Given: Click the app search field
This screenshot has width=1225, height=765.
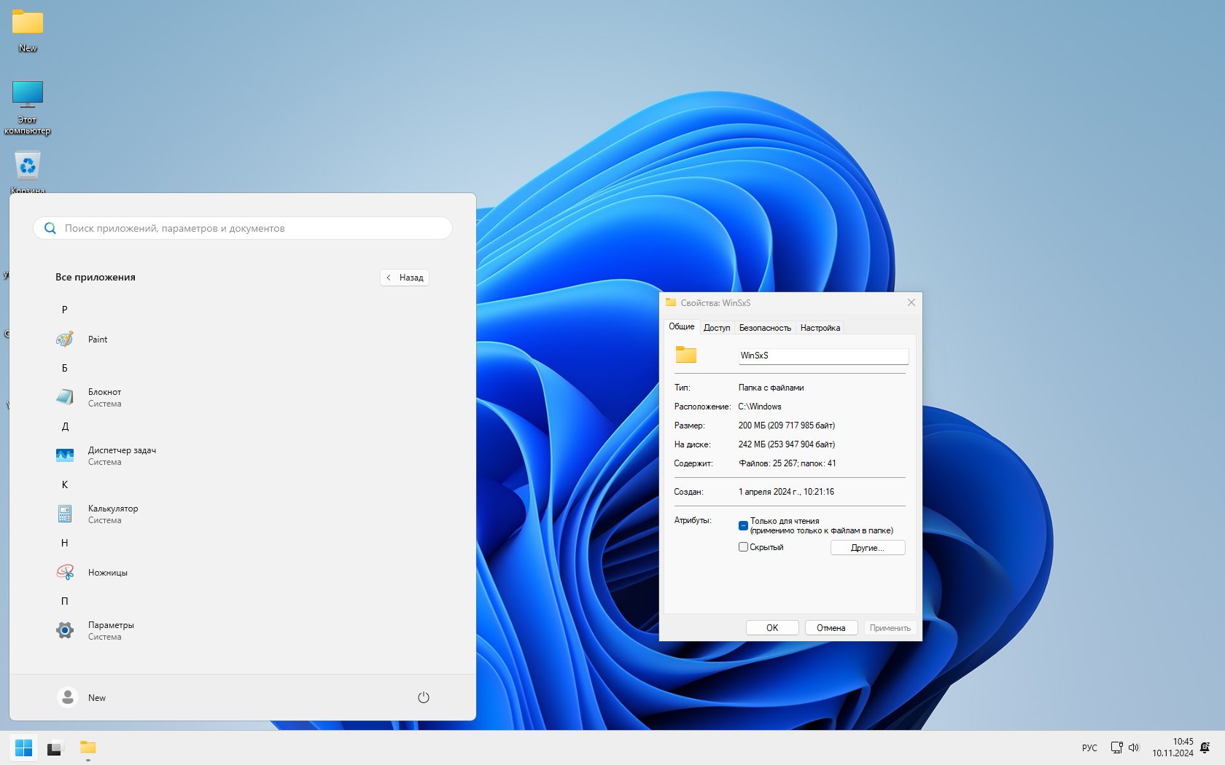Looking at the screenshot, I should 248,228.
